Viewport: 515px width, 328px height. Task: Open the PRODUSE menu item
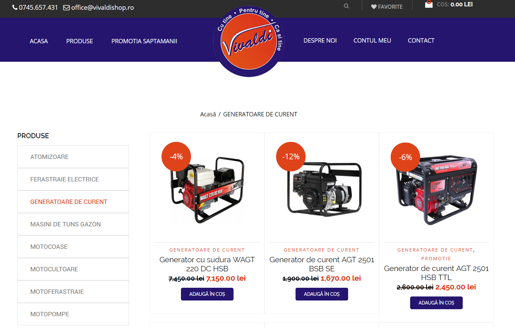[x=79, y=41]
